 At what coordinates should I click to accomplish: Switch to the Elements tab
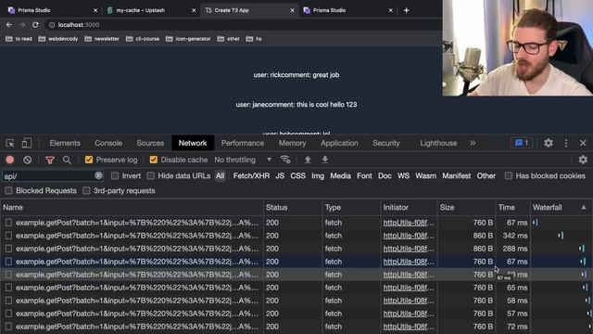(65, 143)
